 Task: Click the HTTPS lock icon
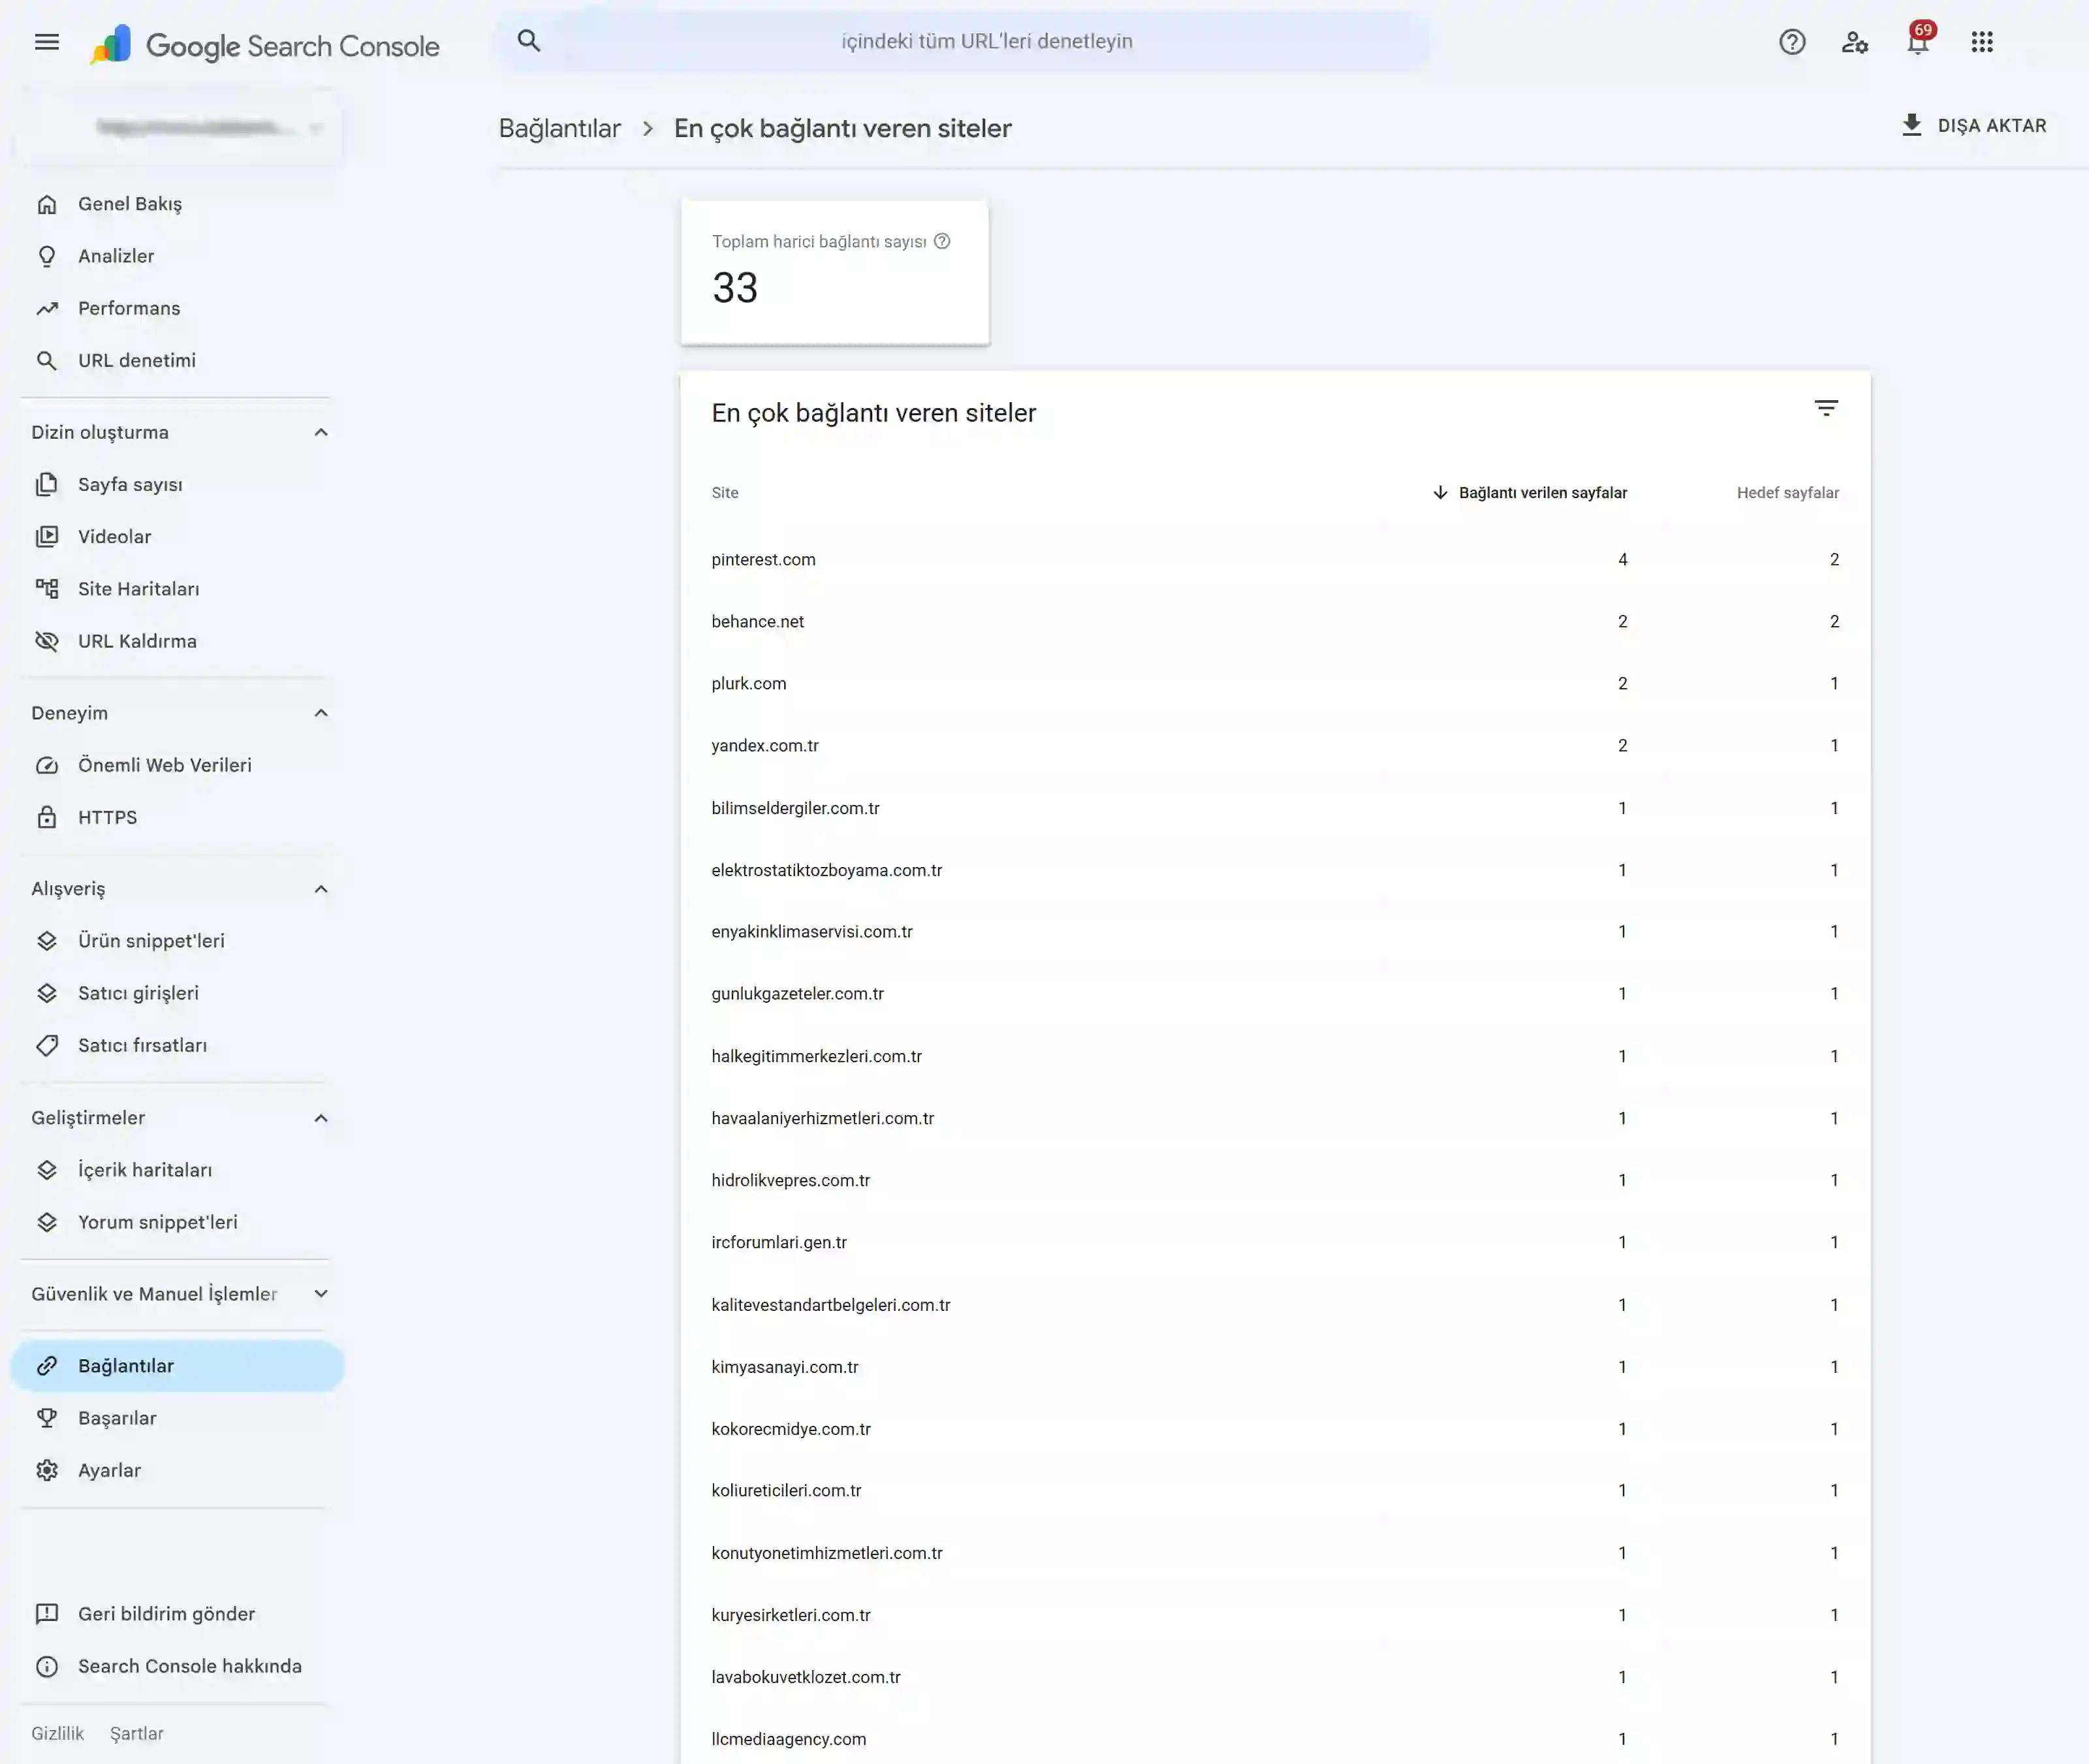point(47,817)
